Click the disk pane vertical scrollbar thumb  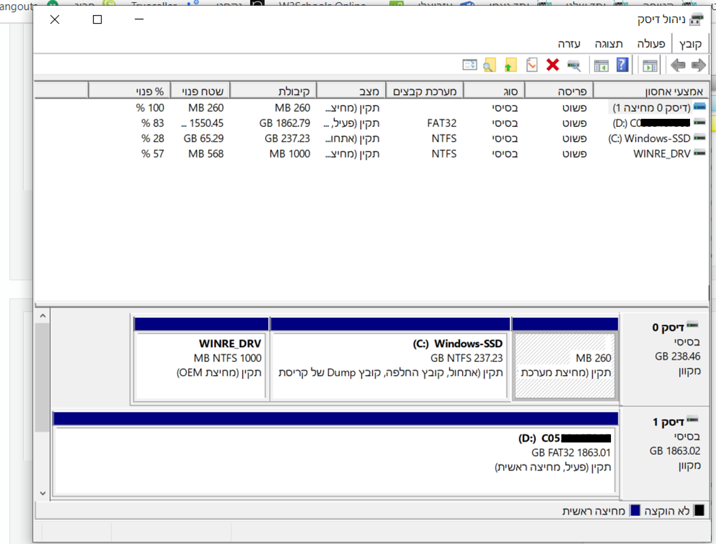coord(42,378)
